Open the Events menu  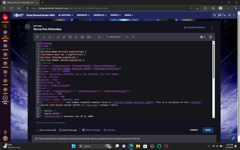pyautogui.click(x=116, y=15)
